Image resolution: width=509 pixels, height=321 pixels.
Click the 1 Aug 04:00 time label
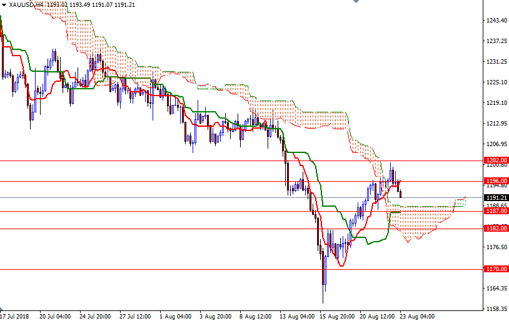click(174, 316)
